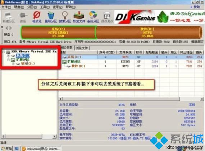
Task: Go to next disk with right arrow
Action: tap(10, 28)
